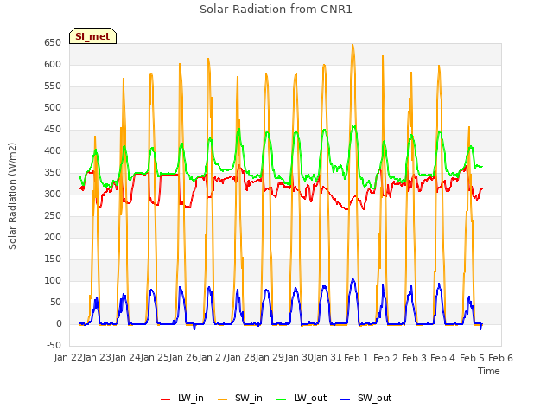
Task: Click the -50 y-axis tick label
Action: click(x=54, y=345)
